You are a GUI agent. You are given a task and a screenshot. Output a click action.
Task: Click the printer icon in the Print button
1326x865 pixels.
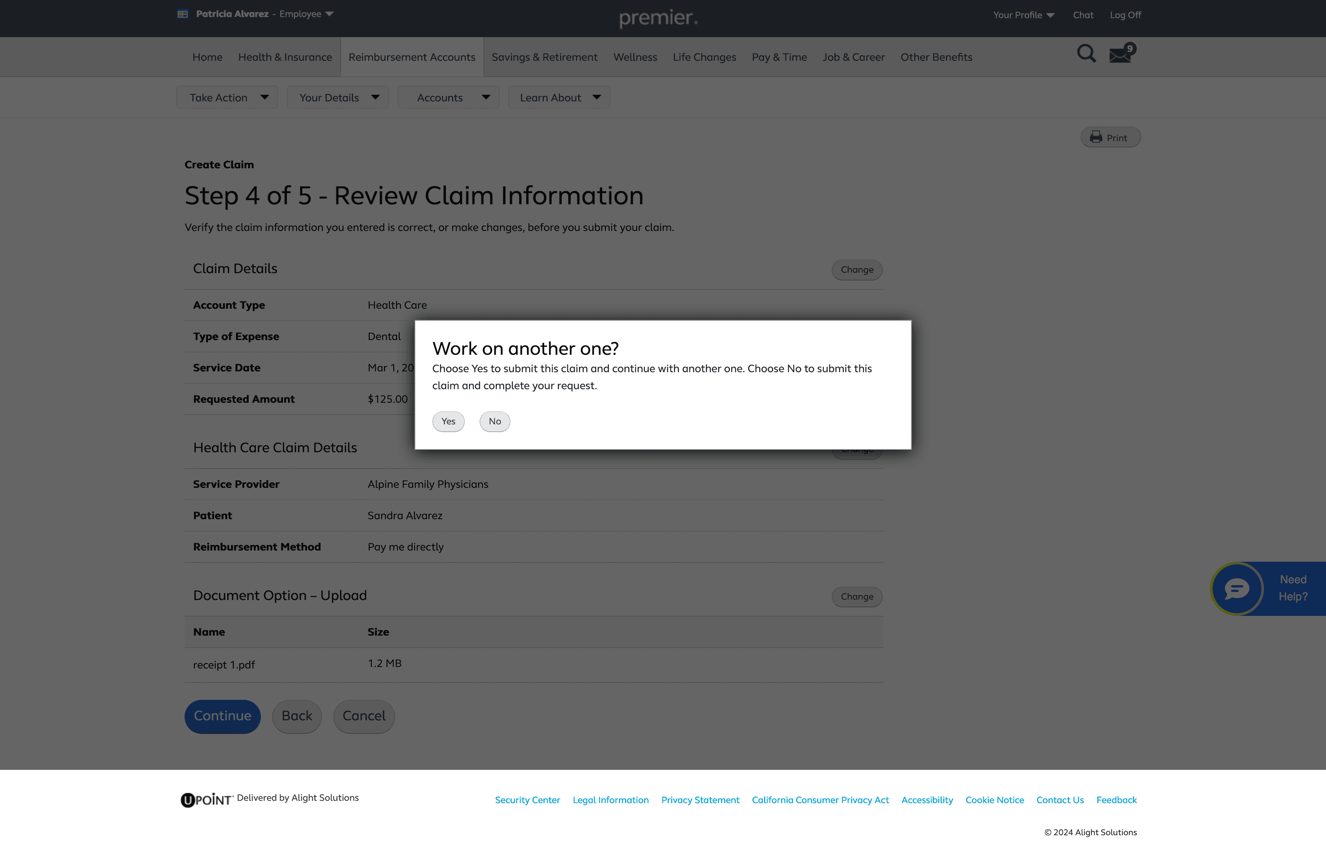click(x=1096, y=137)
